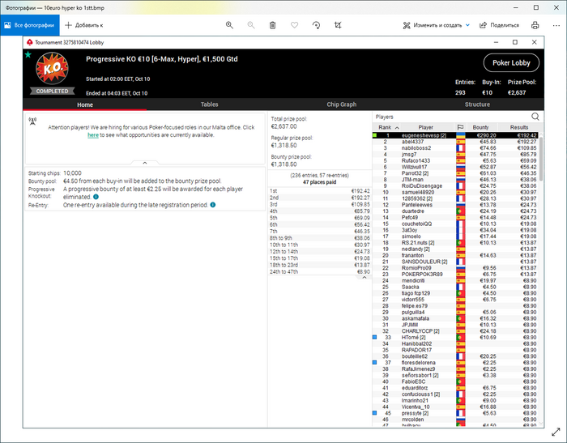Click the 24th to 47th payout row
This screenshot has height=443, width=567.
tap(320, 271)
